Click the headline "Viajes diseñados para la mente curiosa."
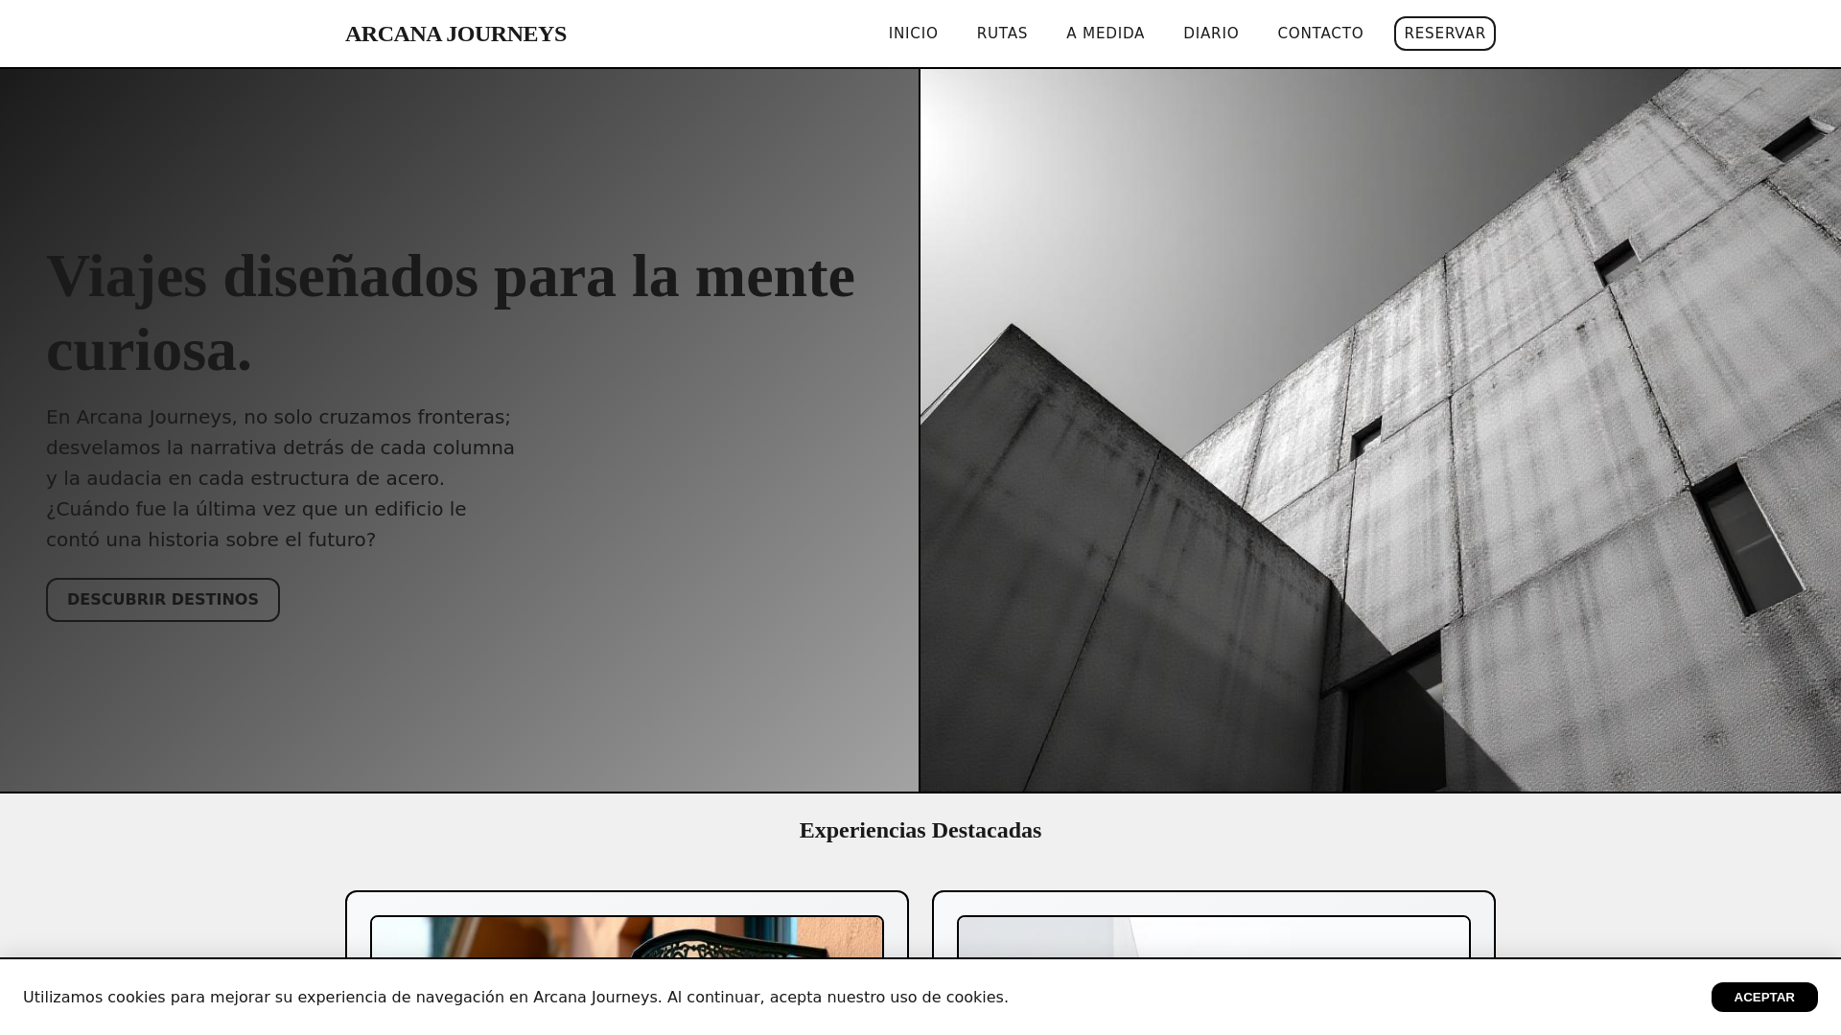 coord(451,312)
